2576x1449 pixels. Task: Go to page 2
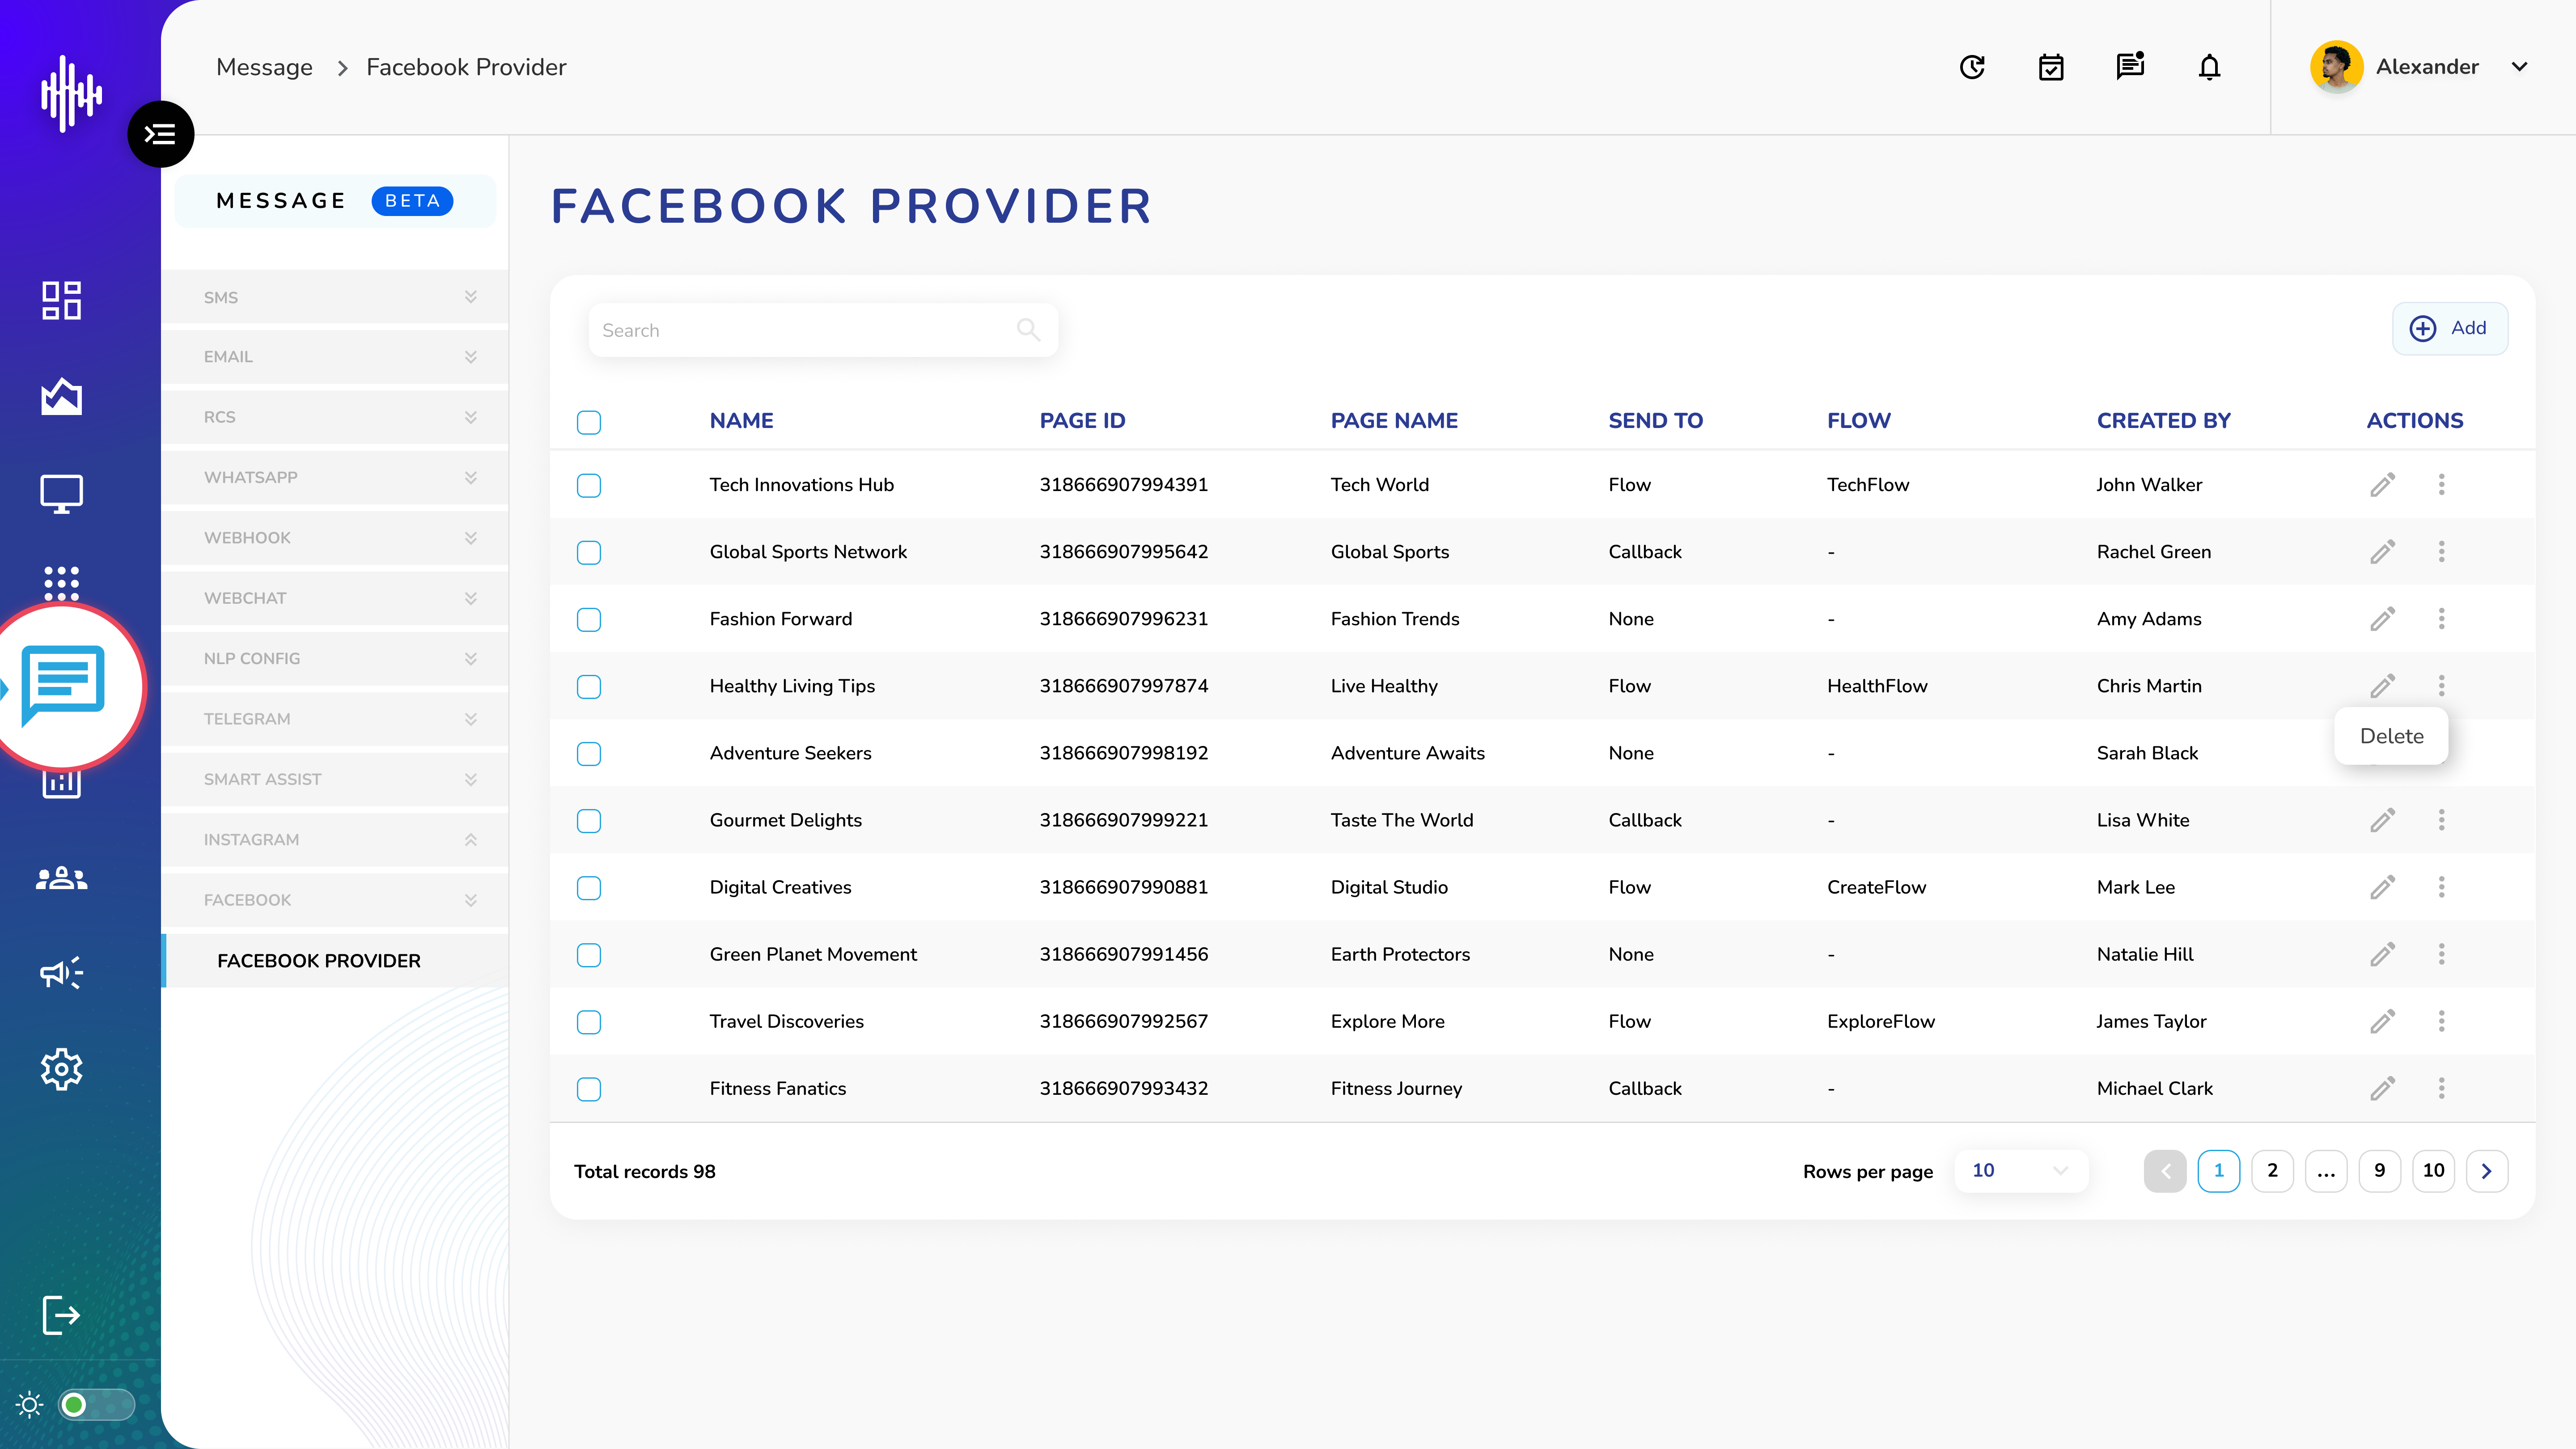click(x=2272, y=1170)
